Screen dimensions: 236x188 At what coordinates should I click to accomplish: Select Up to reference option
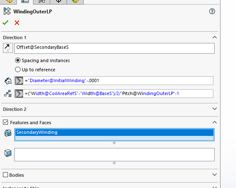point(18,70)
